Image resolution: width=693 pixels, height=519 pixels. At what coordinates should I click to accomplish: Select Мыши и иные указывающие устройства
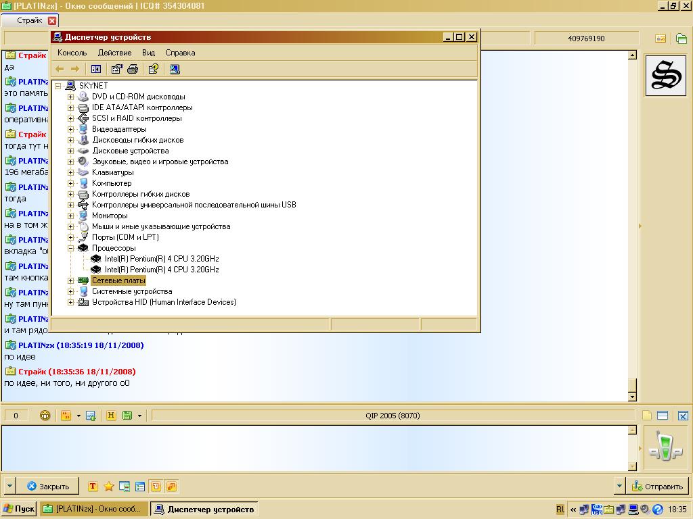161,226
